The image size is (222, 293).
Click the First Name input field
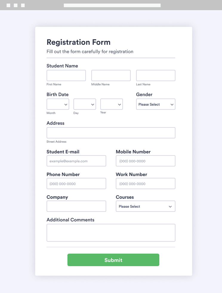pyautogui.click(x=66, y=75)
